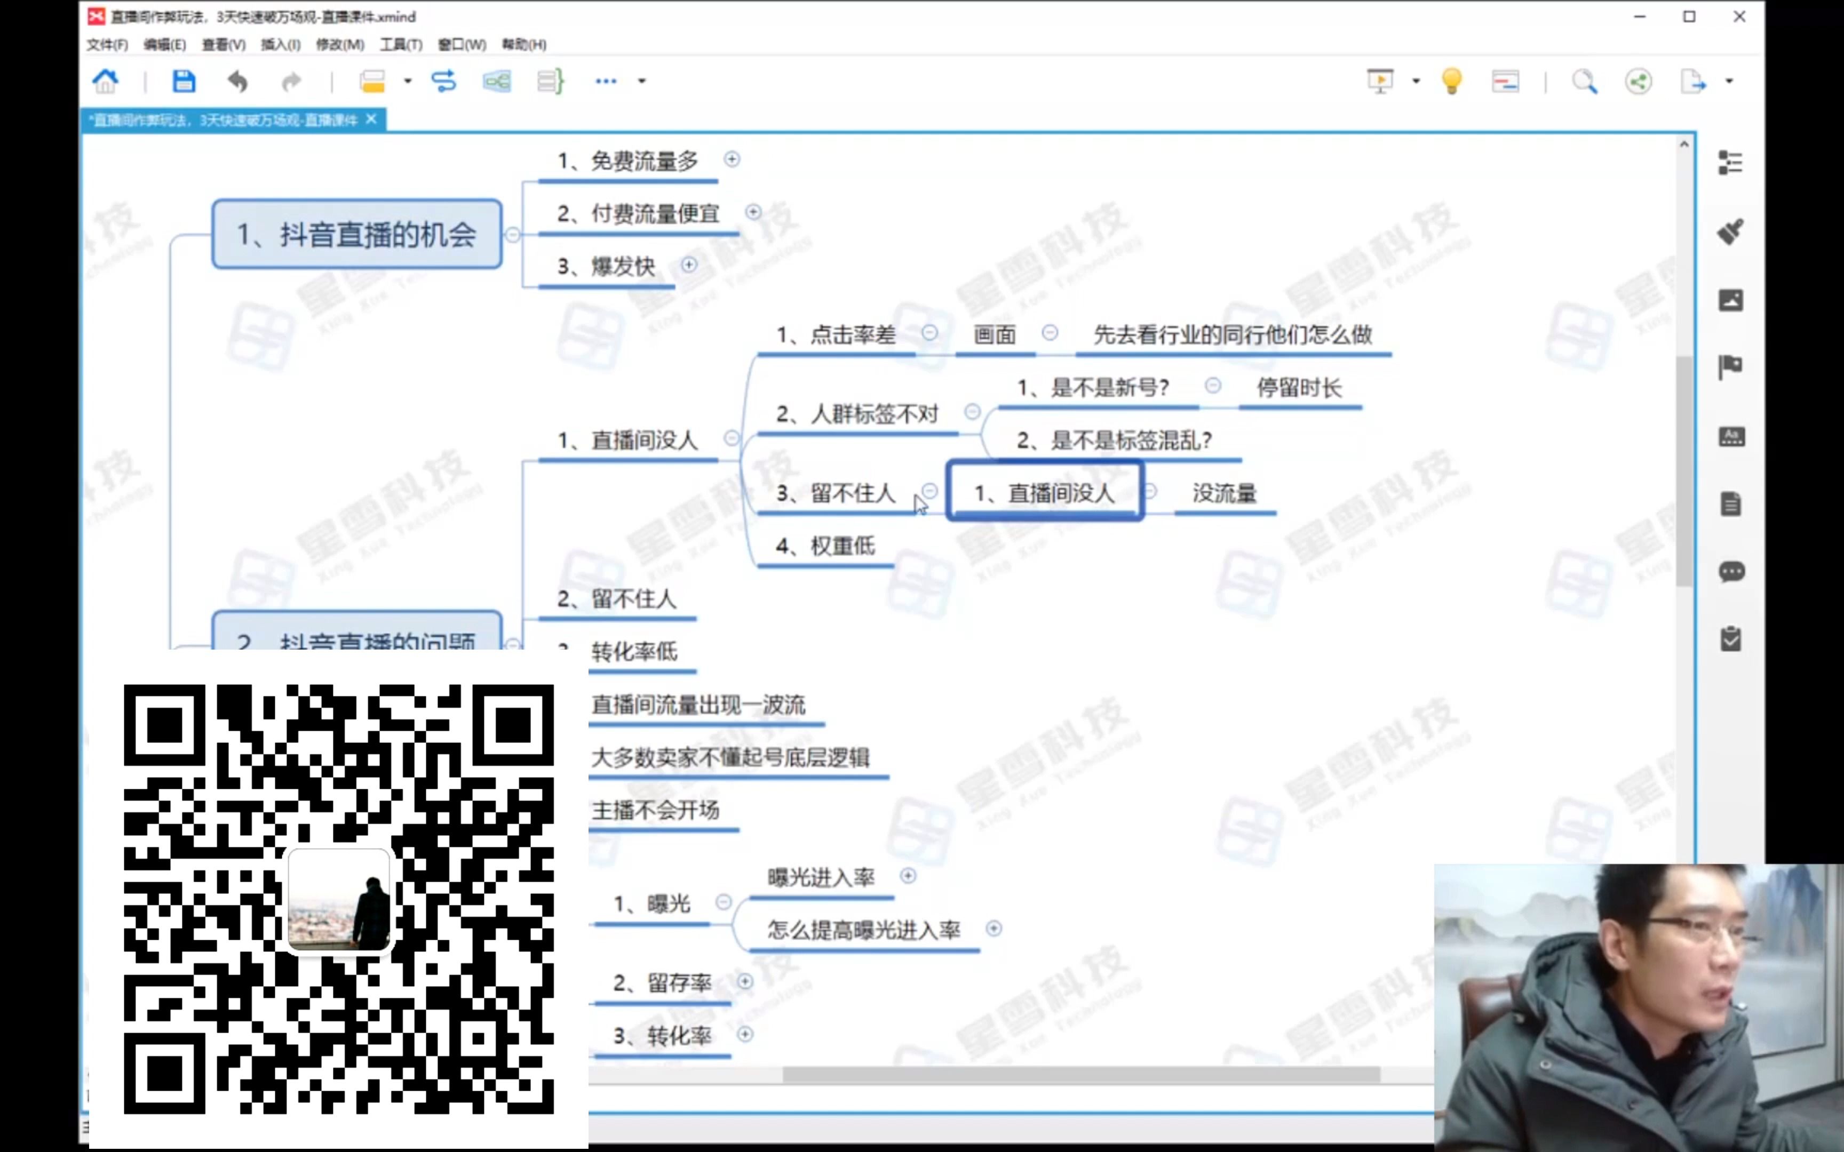Expand the 2、留存率 topic
The width and height of the screenshot is (1844, 1152).
coord(744,981)
